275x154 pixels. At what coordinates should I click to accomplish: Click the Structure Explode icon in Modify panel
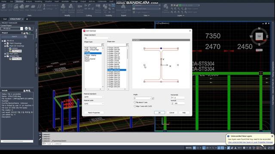(x=71, y=8)
